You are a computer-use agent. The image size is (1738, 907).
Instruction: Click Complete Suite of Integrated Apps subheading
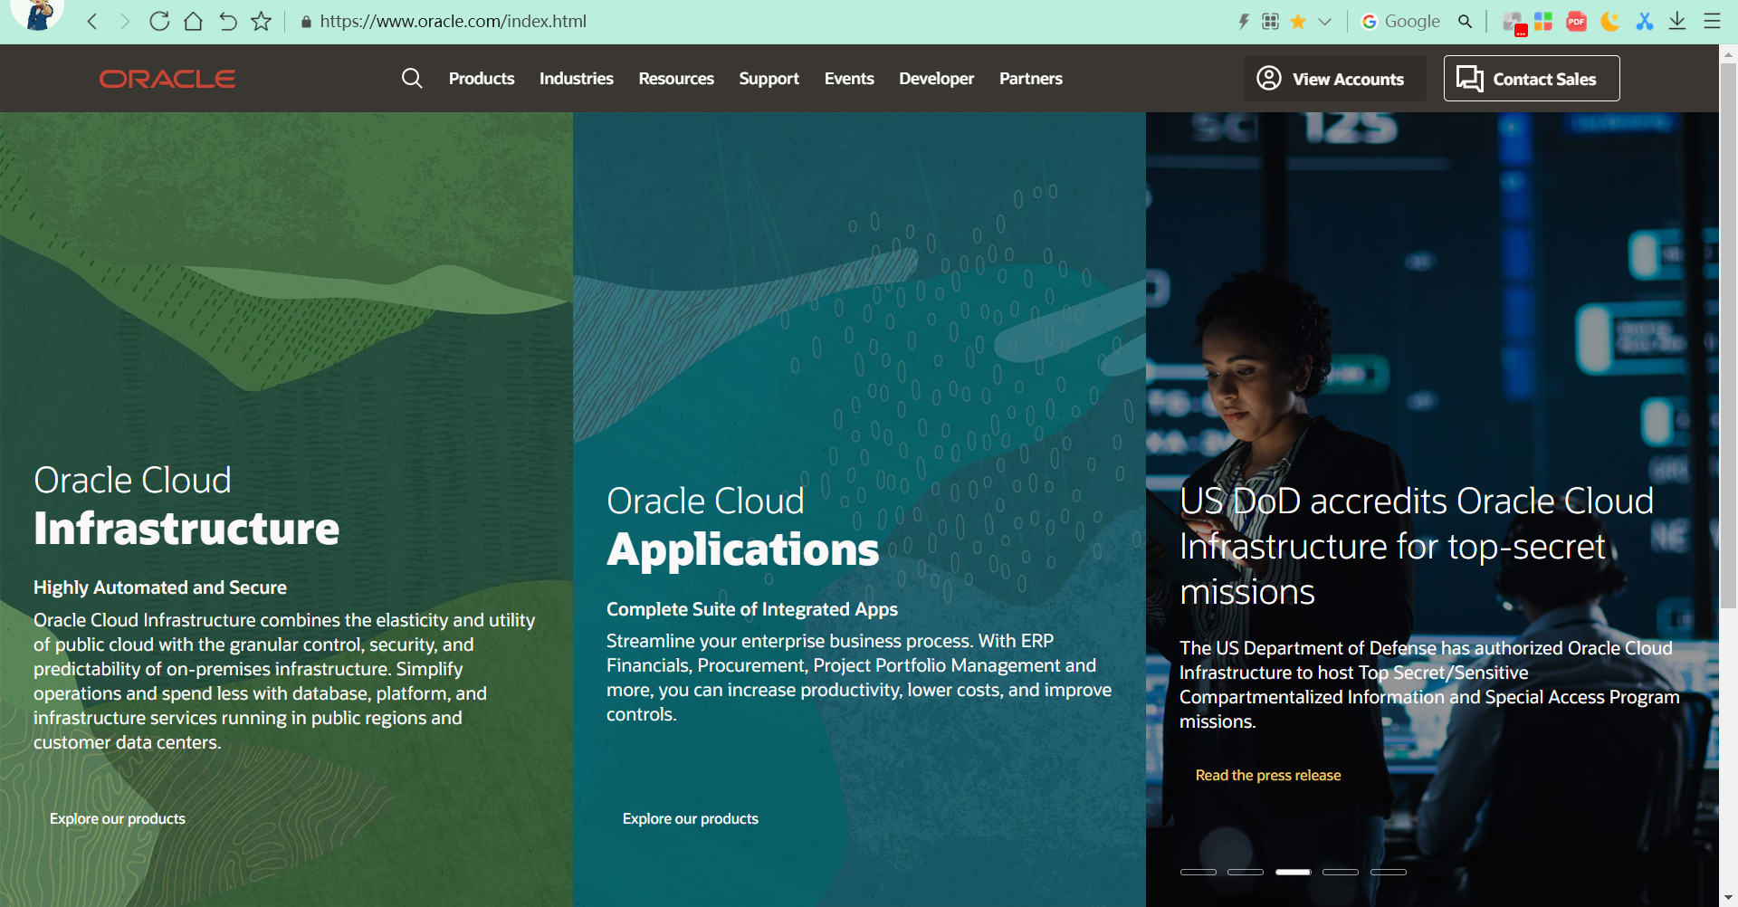click(x=752, y=609)
